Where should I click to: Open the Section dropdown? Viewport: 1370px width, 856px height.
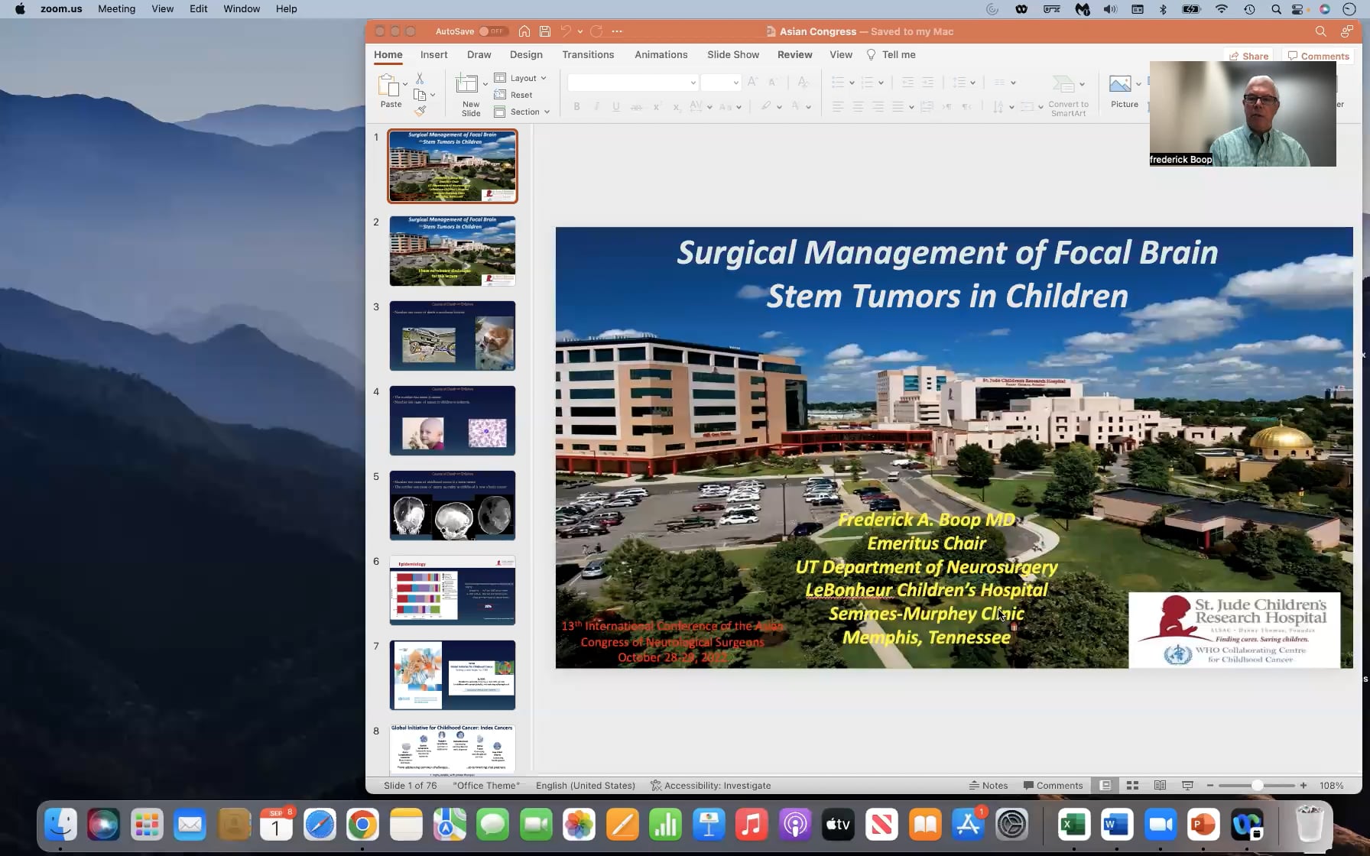tap(522, 112)
